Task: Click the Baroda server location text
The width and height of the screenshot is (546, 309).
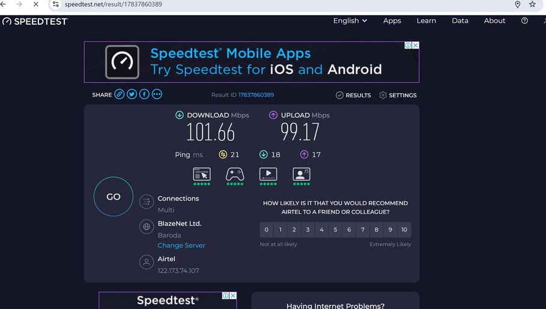Action: [x=169, y=235]
